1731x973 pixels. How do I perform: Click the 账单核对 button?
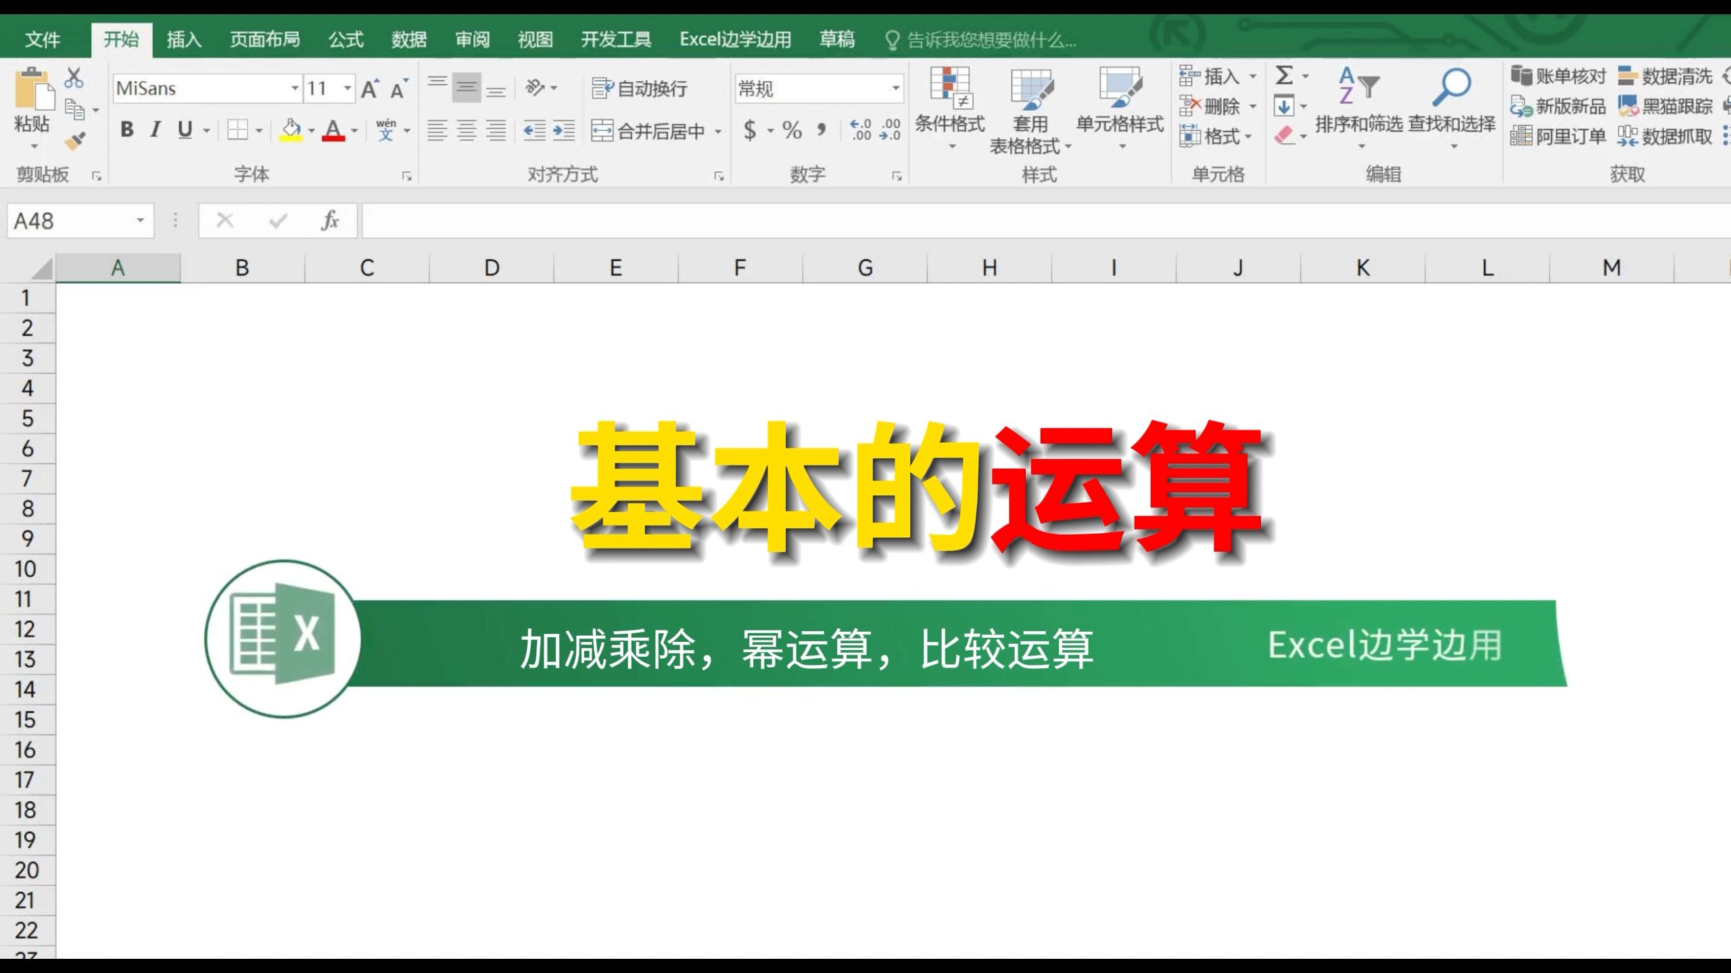(x=1558, y=76)
